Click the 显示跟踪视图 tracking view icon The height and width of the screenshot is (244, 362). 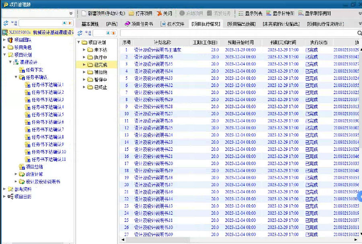301,13
